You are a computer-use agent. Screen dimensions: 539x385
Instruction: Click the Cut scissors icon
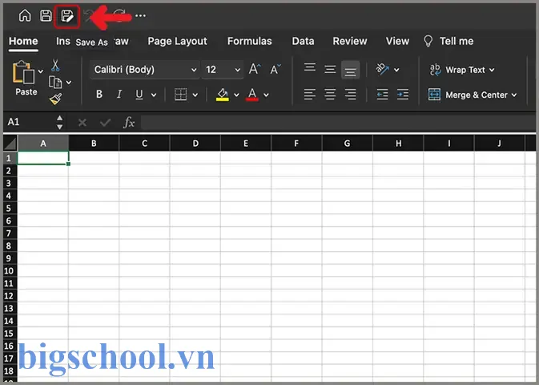[x=55, y=65]
